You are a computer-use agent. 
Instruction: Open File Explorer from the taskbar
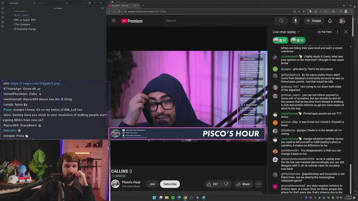(167, 198)
